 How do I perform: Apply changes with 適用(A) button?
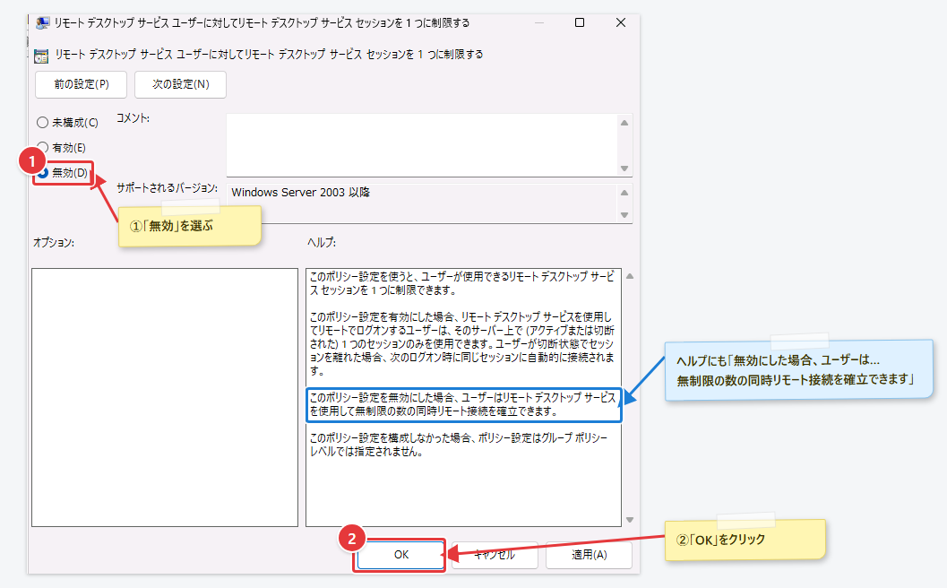coord(589,555)
